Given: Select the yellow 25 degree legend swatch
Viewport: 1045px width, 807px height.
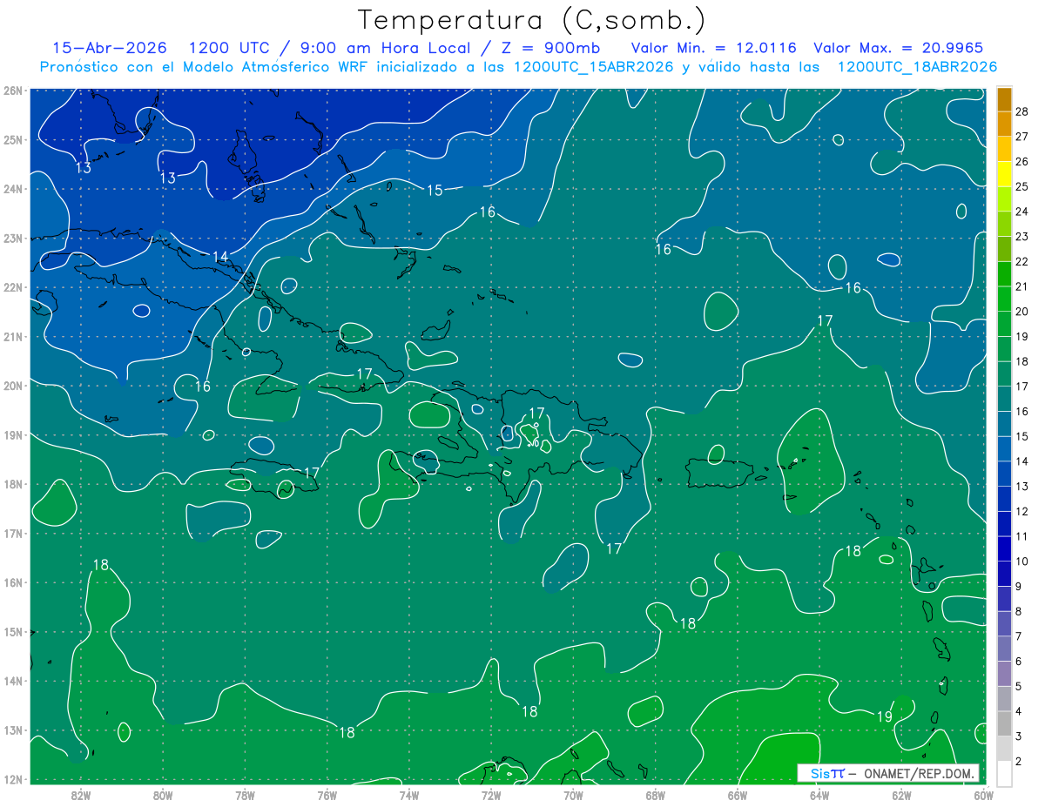Looking at the screenshot, I should click(x=1004, y=174).
